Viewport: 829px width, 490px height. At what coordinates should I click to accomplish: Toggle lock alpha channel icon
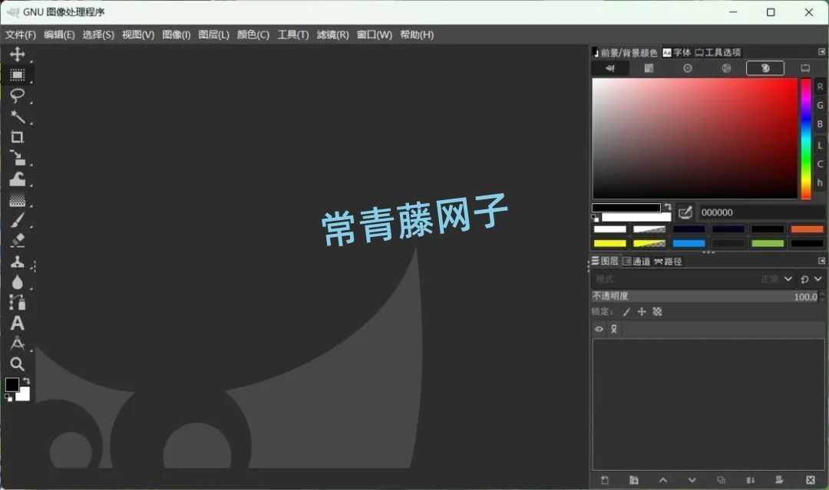click(x=657, y=311)
